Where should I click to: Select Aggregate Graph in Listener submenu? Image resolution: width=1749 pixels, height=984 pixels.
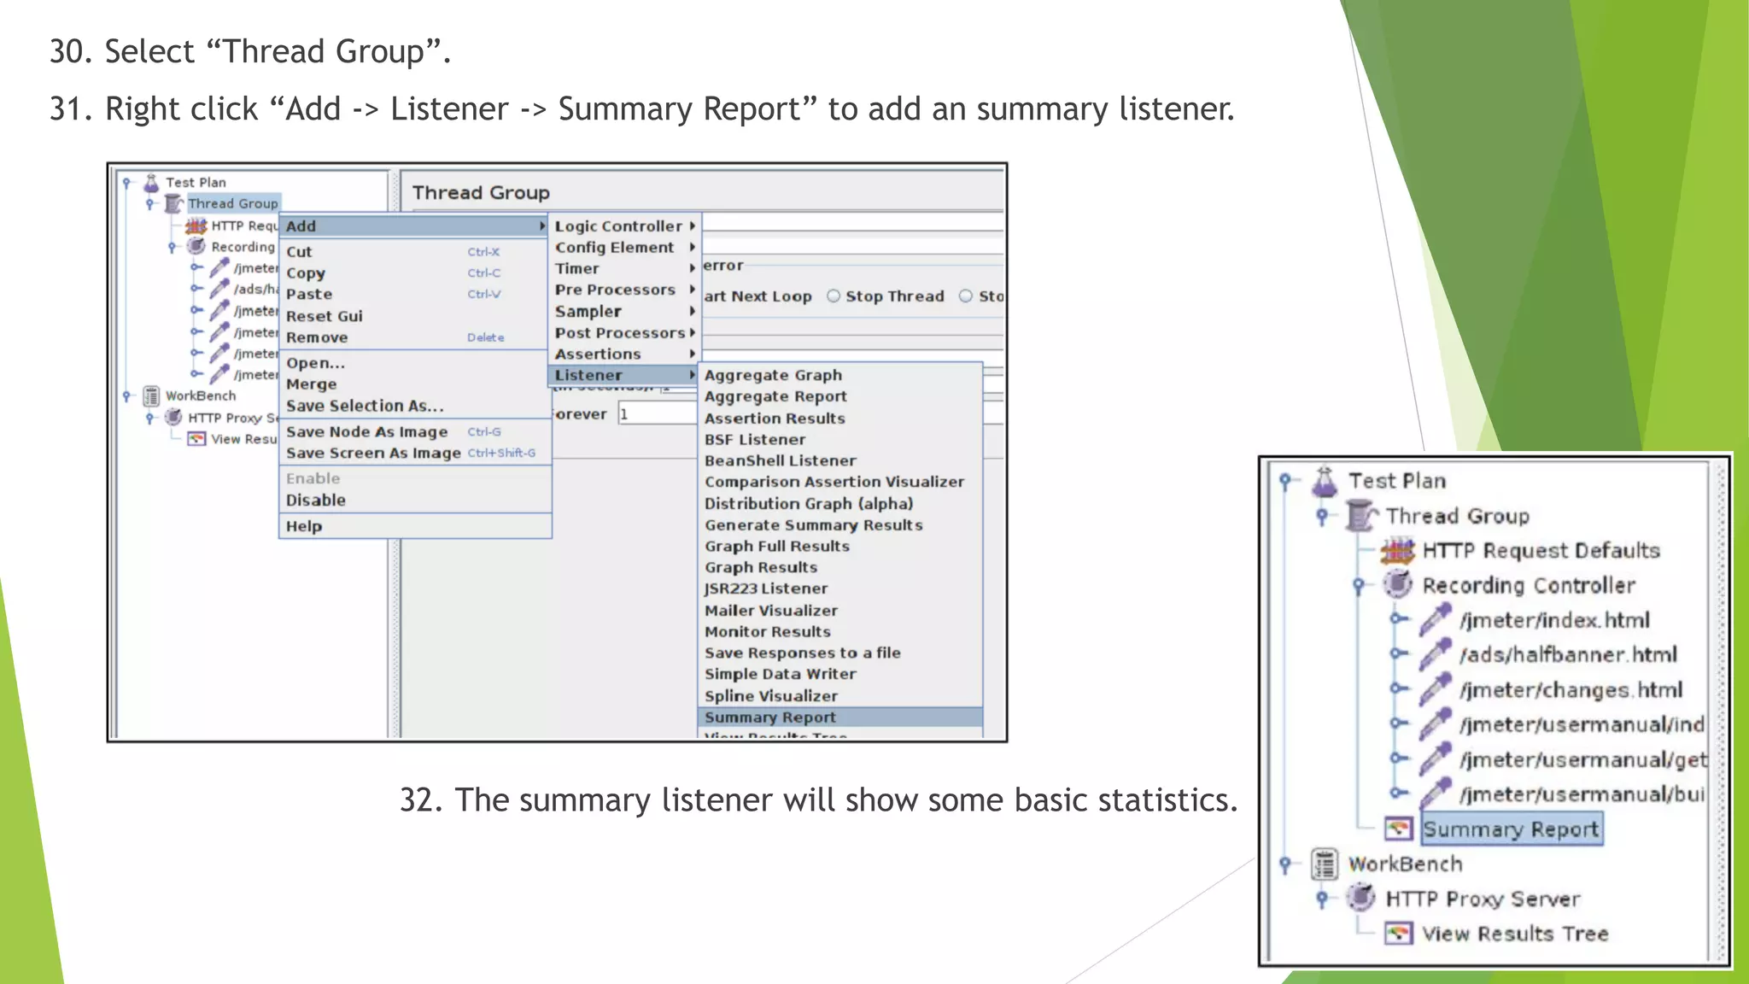point(840,375)
